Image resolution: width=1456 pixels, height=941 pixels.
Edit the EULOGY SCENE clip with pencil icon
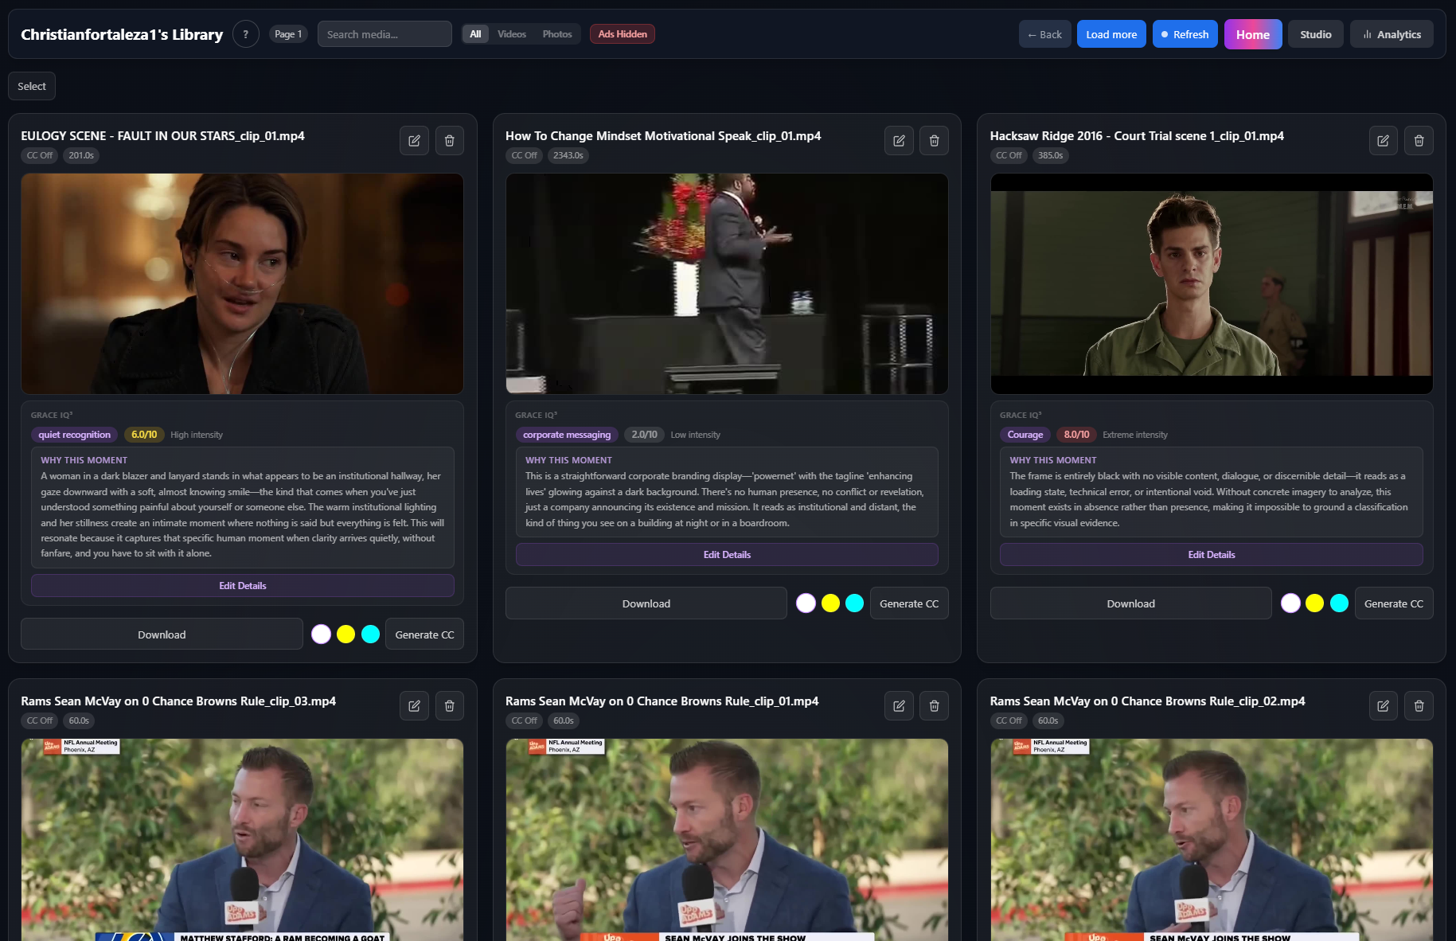(x=414, y=141)
